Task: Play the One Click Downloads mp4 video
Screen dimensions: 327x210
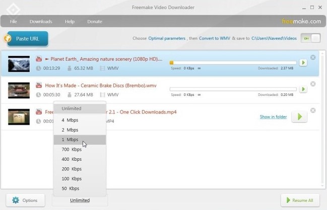Action: pos(299,117)
